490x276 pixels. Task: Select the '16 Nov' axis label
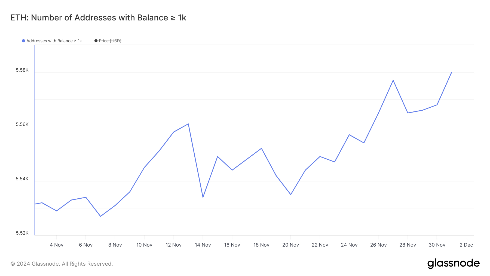click(232, 245)
